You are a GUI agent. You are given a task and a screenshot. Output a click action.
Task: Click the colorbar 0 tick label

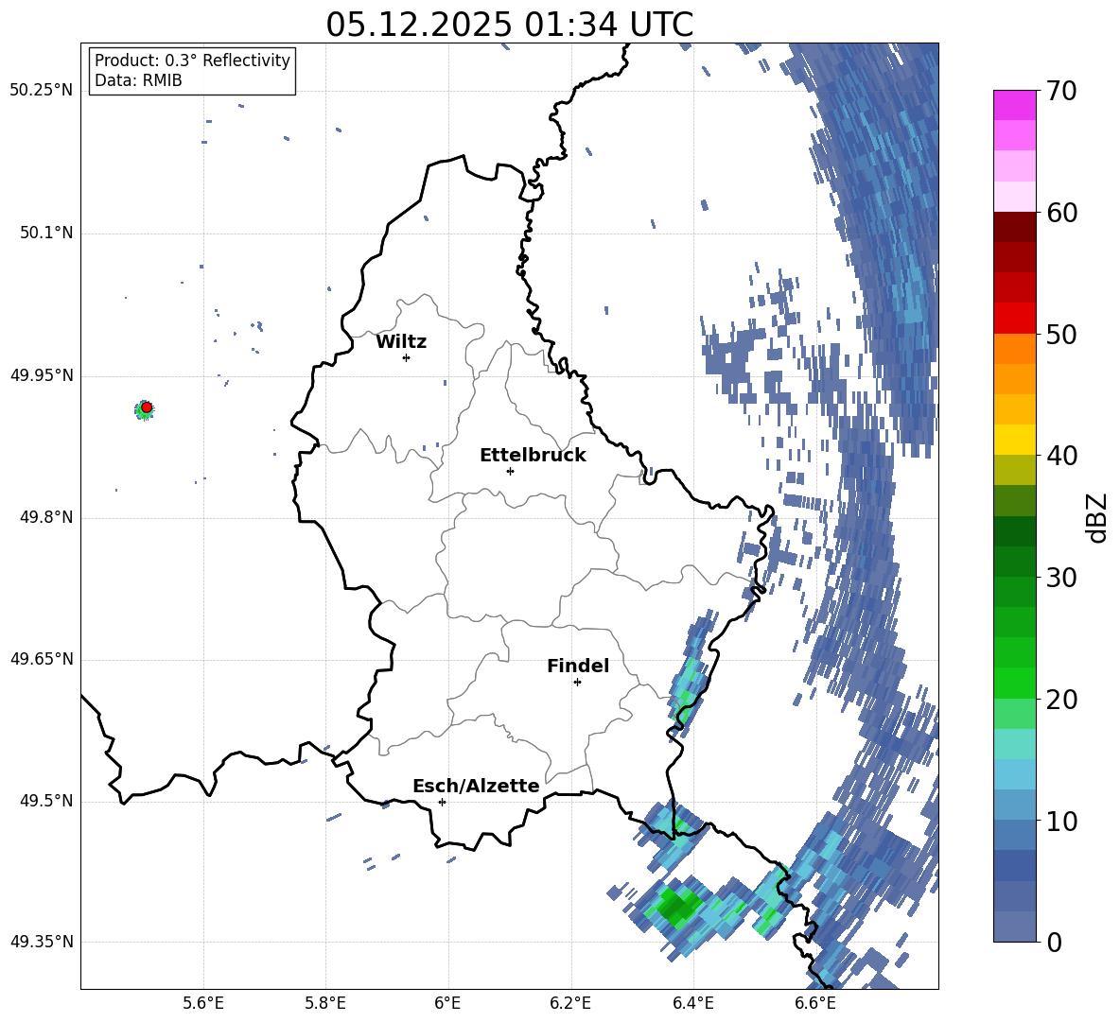click(x=1054, y=942)
